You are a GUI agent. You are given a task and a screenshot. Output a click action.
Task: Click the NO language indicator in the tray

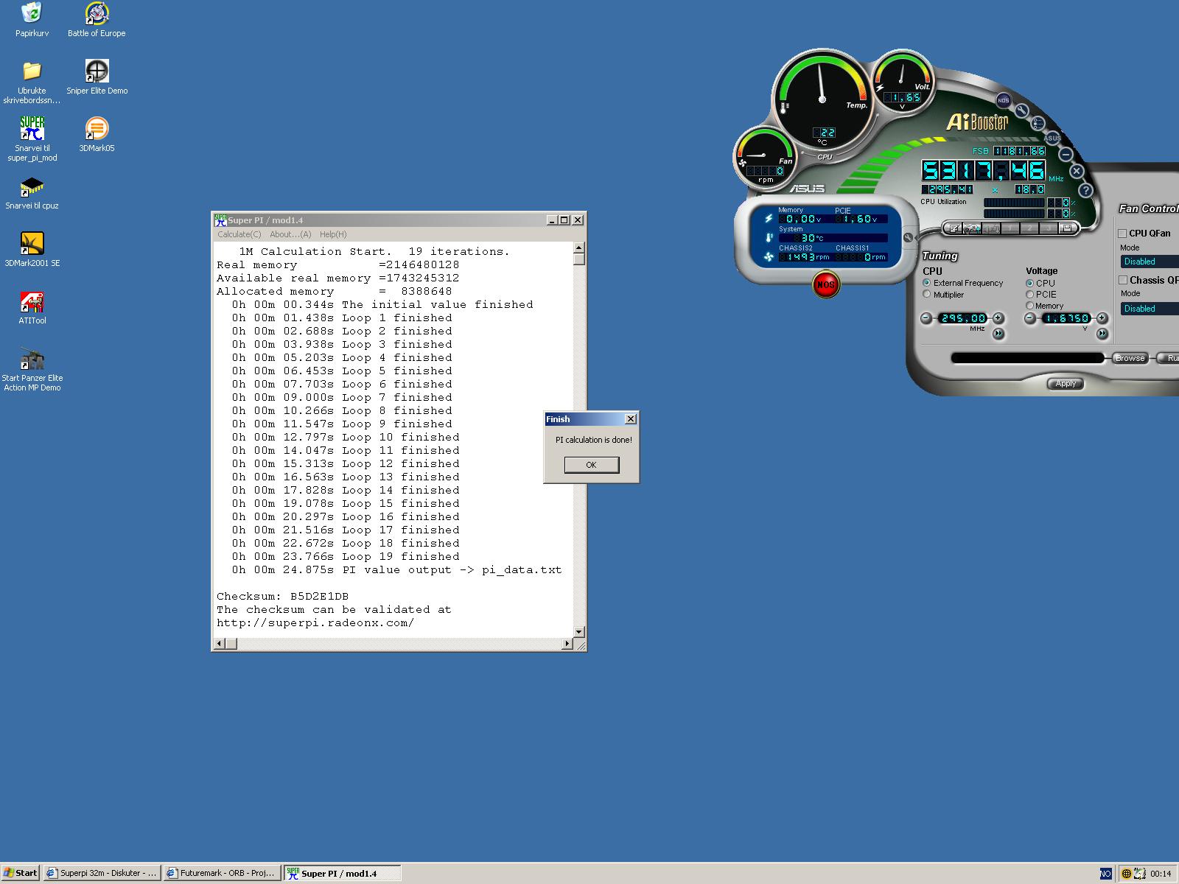1105,874
